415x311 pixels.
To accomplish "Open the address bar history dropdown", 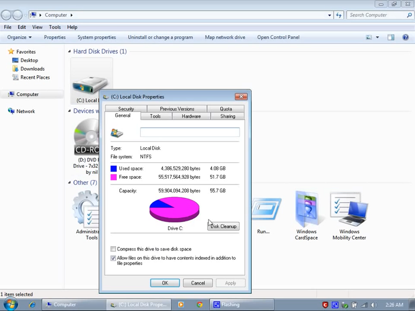I will pos(329,15).
